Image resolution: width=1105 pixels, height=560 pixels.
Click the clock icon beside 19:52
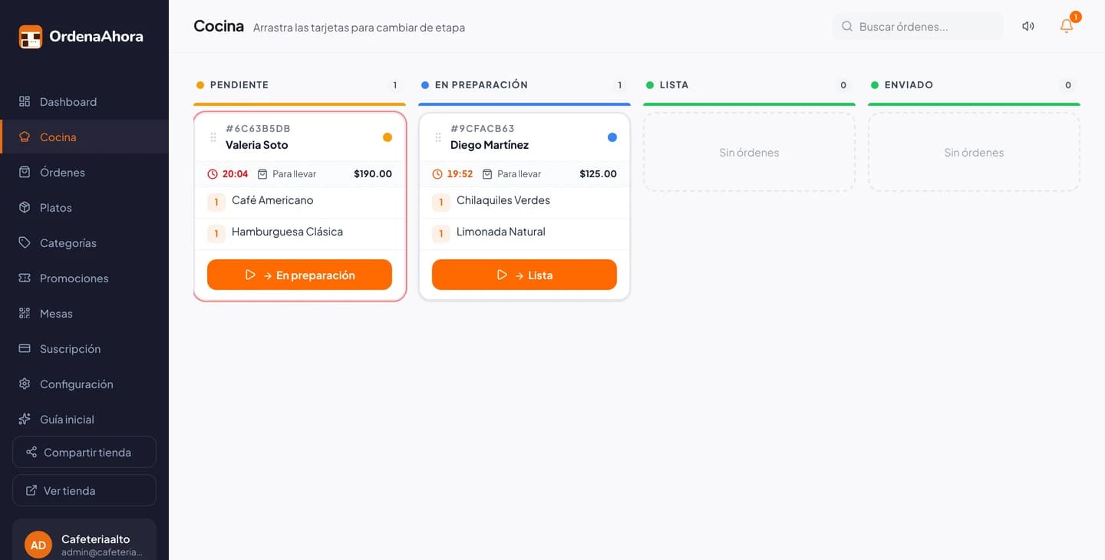point(437,174)
